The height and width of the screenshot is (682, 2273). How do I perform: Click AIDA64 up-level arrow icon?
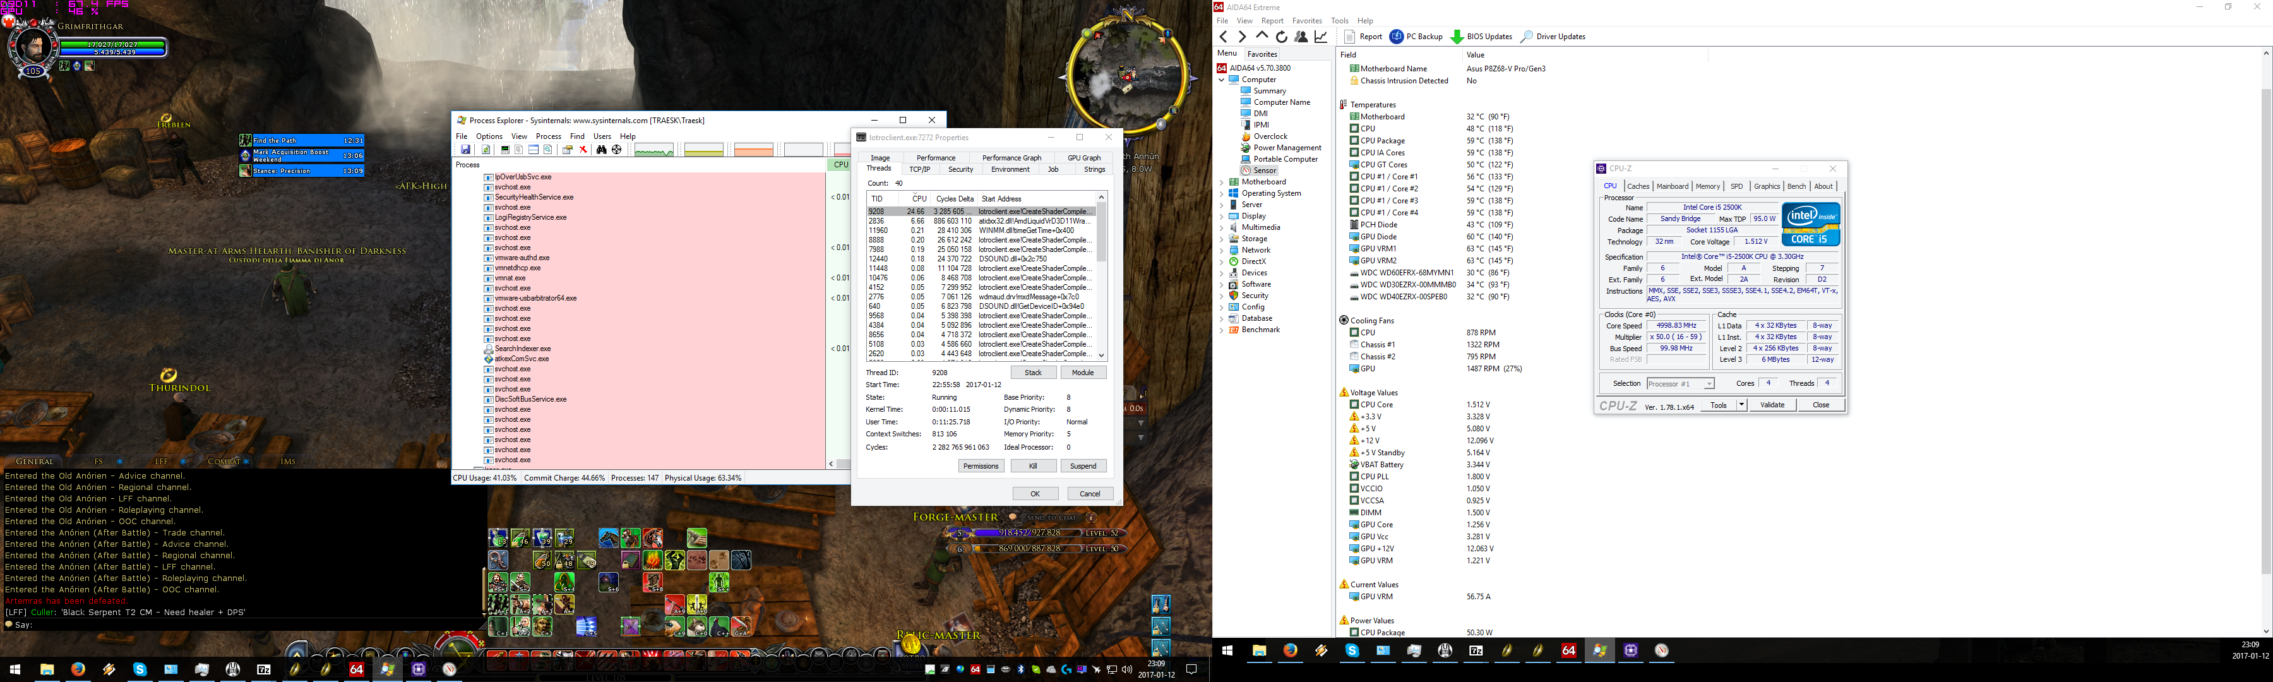[1262, 36]
